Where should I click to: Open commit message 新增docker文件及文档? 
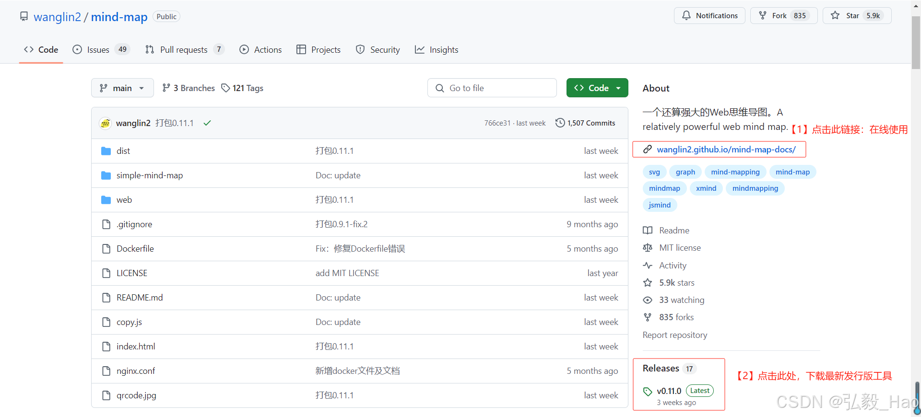(x=358, y=371)
